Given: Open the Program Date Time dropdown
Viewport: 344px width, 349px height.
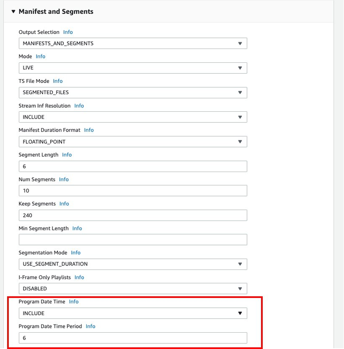Looking at the screenshot, I should (x=132, y=313).
